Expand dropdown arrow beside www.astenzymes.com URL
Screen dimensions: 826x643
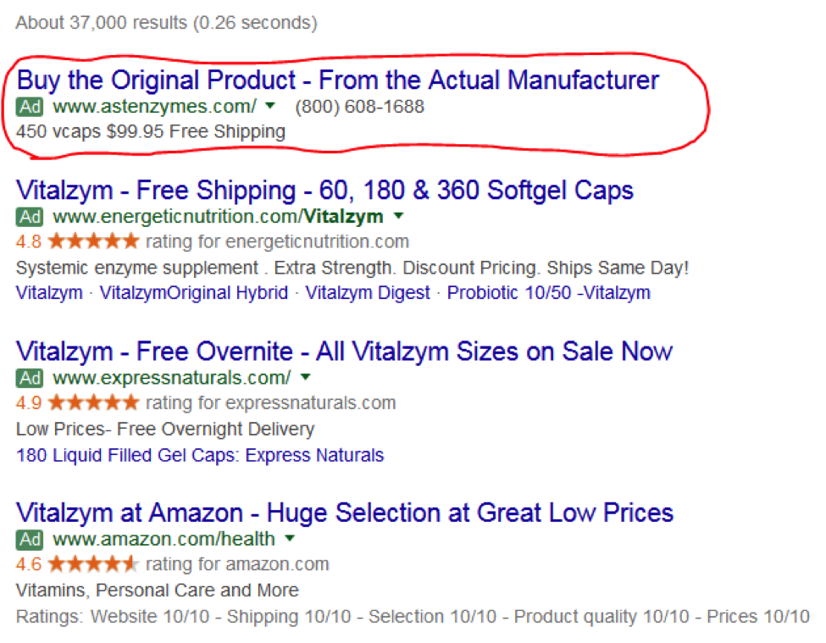coord(270,107)
